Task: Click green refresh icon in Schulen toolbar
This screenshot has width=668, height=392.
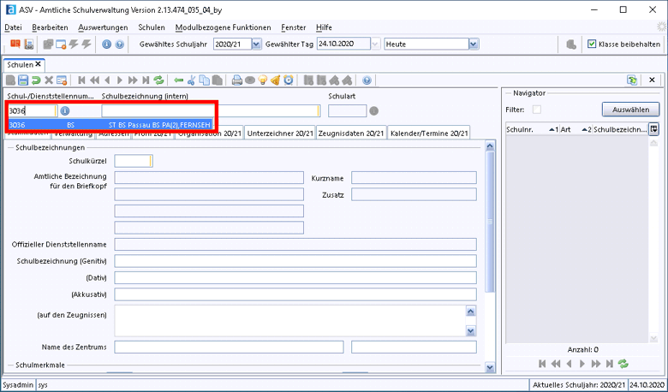Action: pyautogui.click(x=159, y=80)
